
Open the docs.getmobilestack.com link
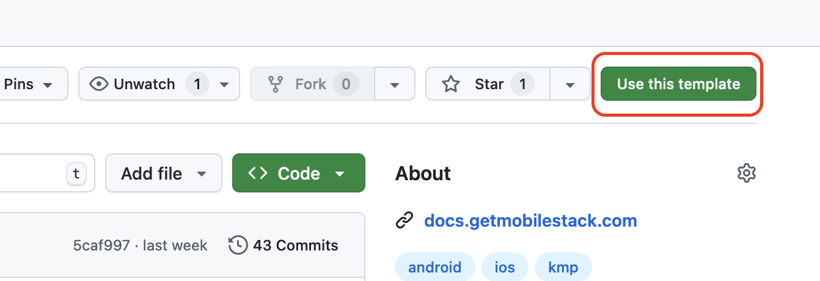pos(530,221)
